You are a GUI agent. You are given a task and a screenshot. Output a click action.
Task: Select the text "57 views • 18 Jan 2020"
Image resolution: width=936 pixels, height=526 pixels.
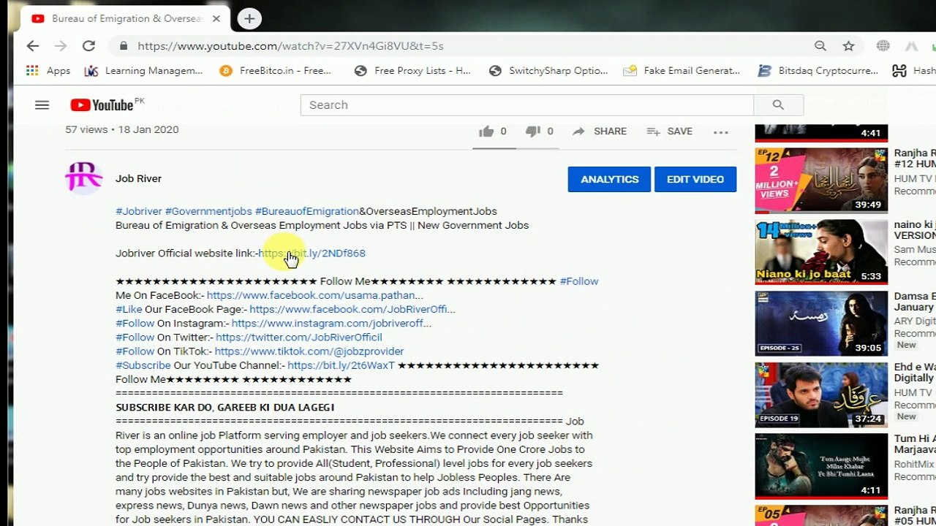tap(122, 129)
